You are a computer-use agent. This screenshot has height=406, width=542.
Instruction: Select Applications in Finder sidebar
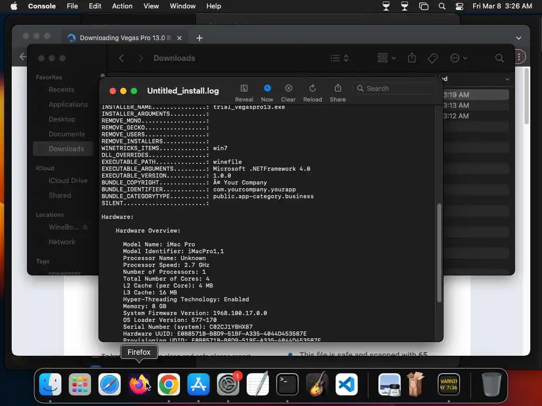tap(68, 104)
